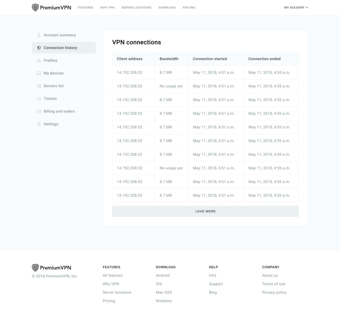Open Settings via the gear icon
Viewport: 340px width, 318px height.
[39, 124]
